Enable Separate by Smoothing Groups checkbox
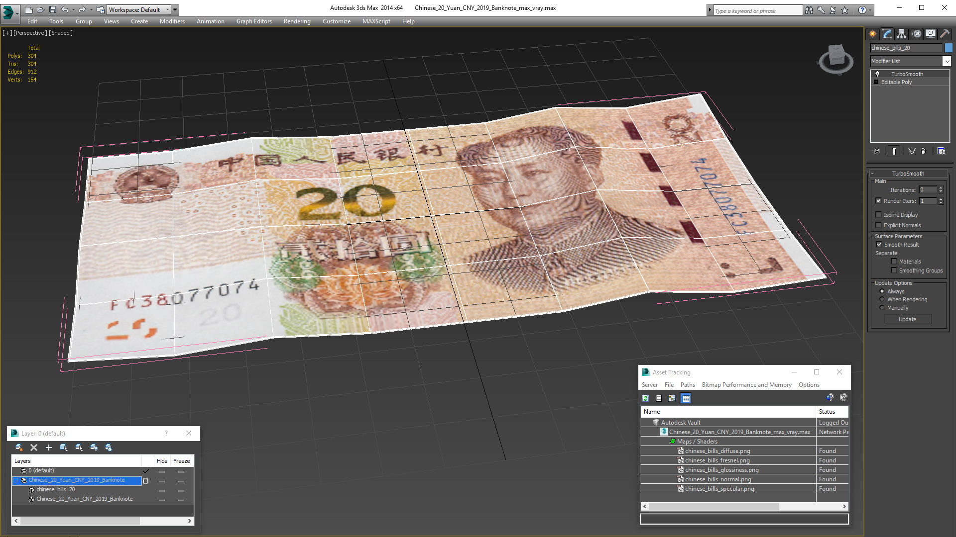956x537 pixels. (894, 270)
